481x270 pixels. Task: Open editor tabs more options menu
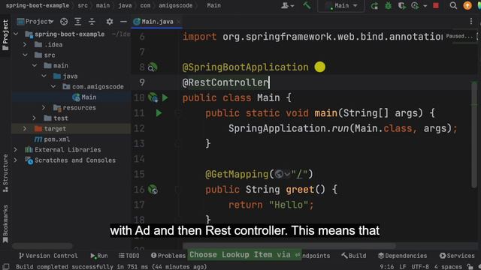click(471, 22)
